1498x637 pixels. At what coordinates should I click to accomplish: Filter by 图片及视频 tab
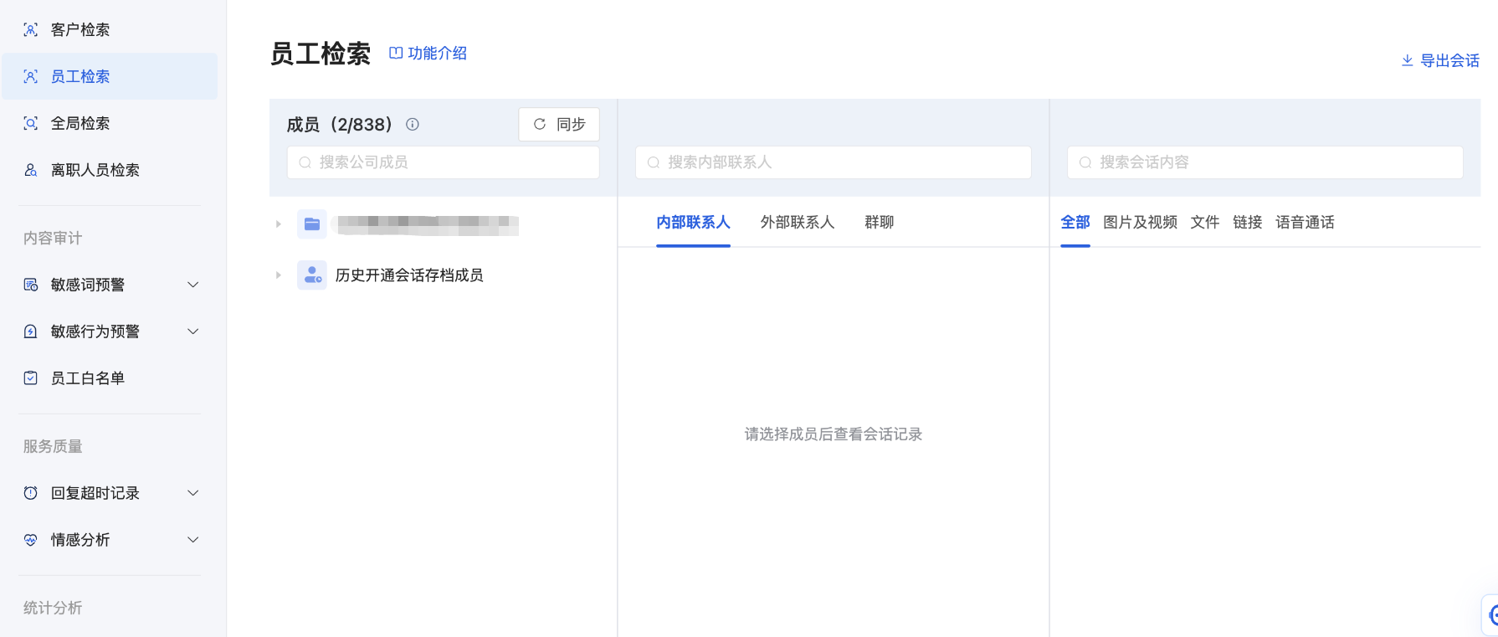pos(1141,223)
